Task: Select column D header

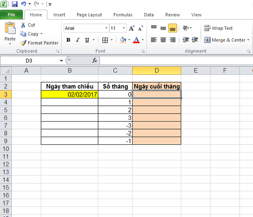Action: click(x=156, y=71)
